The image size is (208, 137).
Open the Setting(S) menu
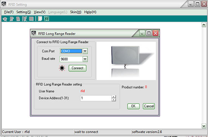(23, 12)
